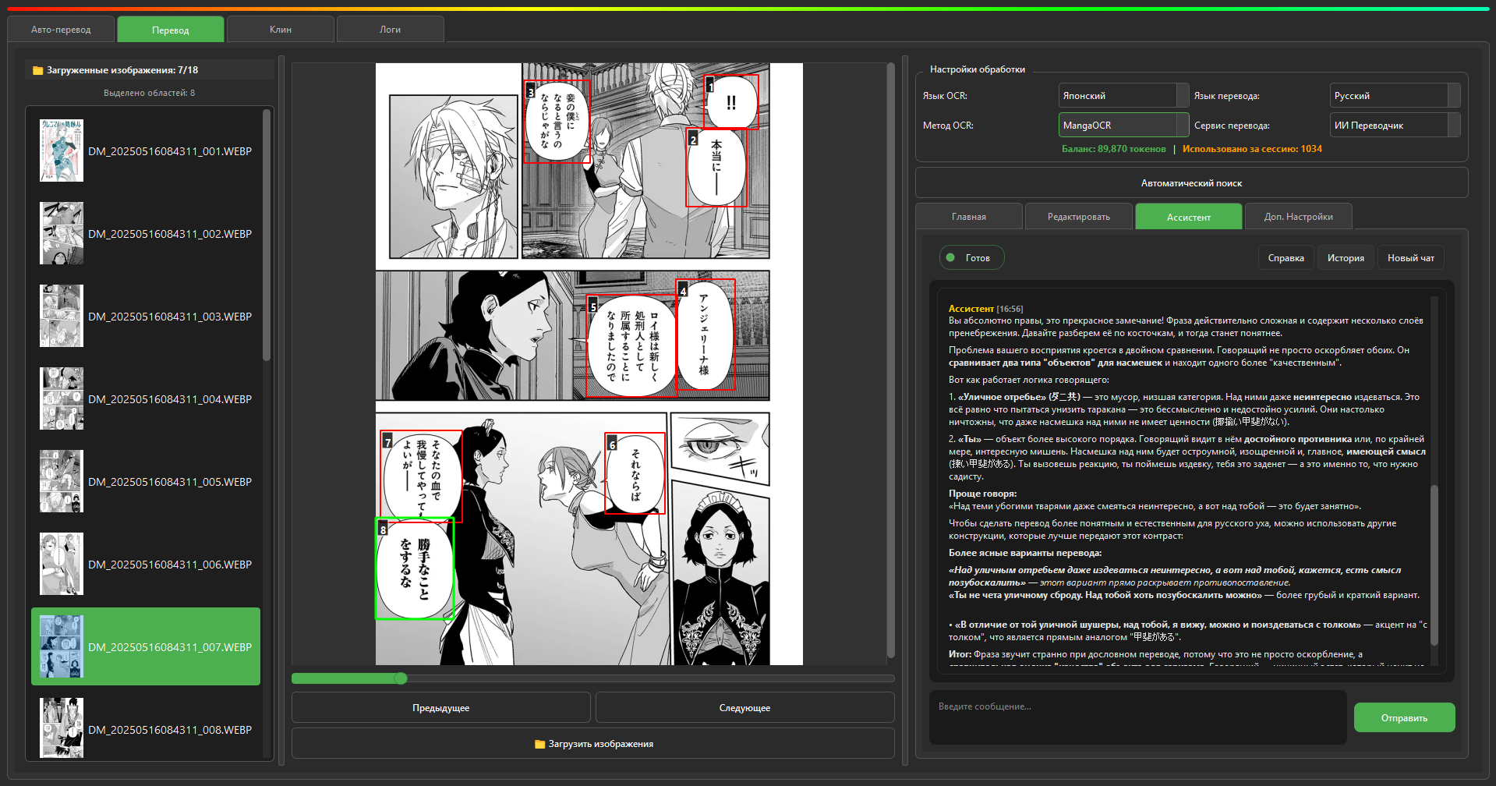The width and height of the screenshot is (1496, 786).
Task: Switch to the Клин tab
Action: tap(281, 30)
